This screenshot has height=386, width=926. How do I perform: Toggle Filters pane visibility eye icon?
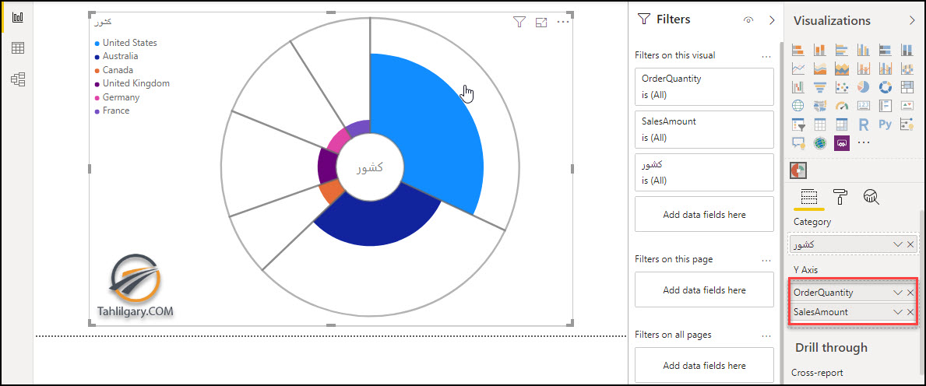749,20
